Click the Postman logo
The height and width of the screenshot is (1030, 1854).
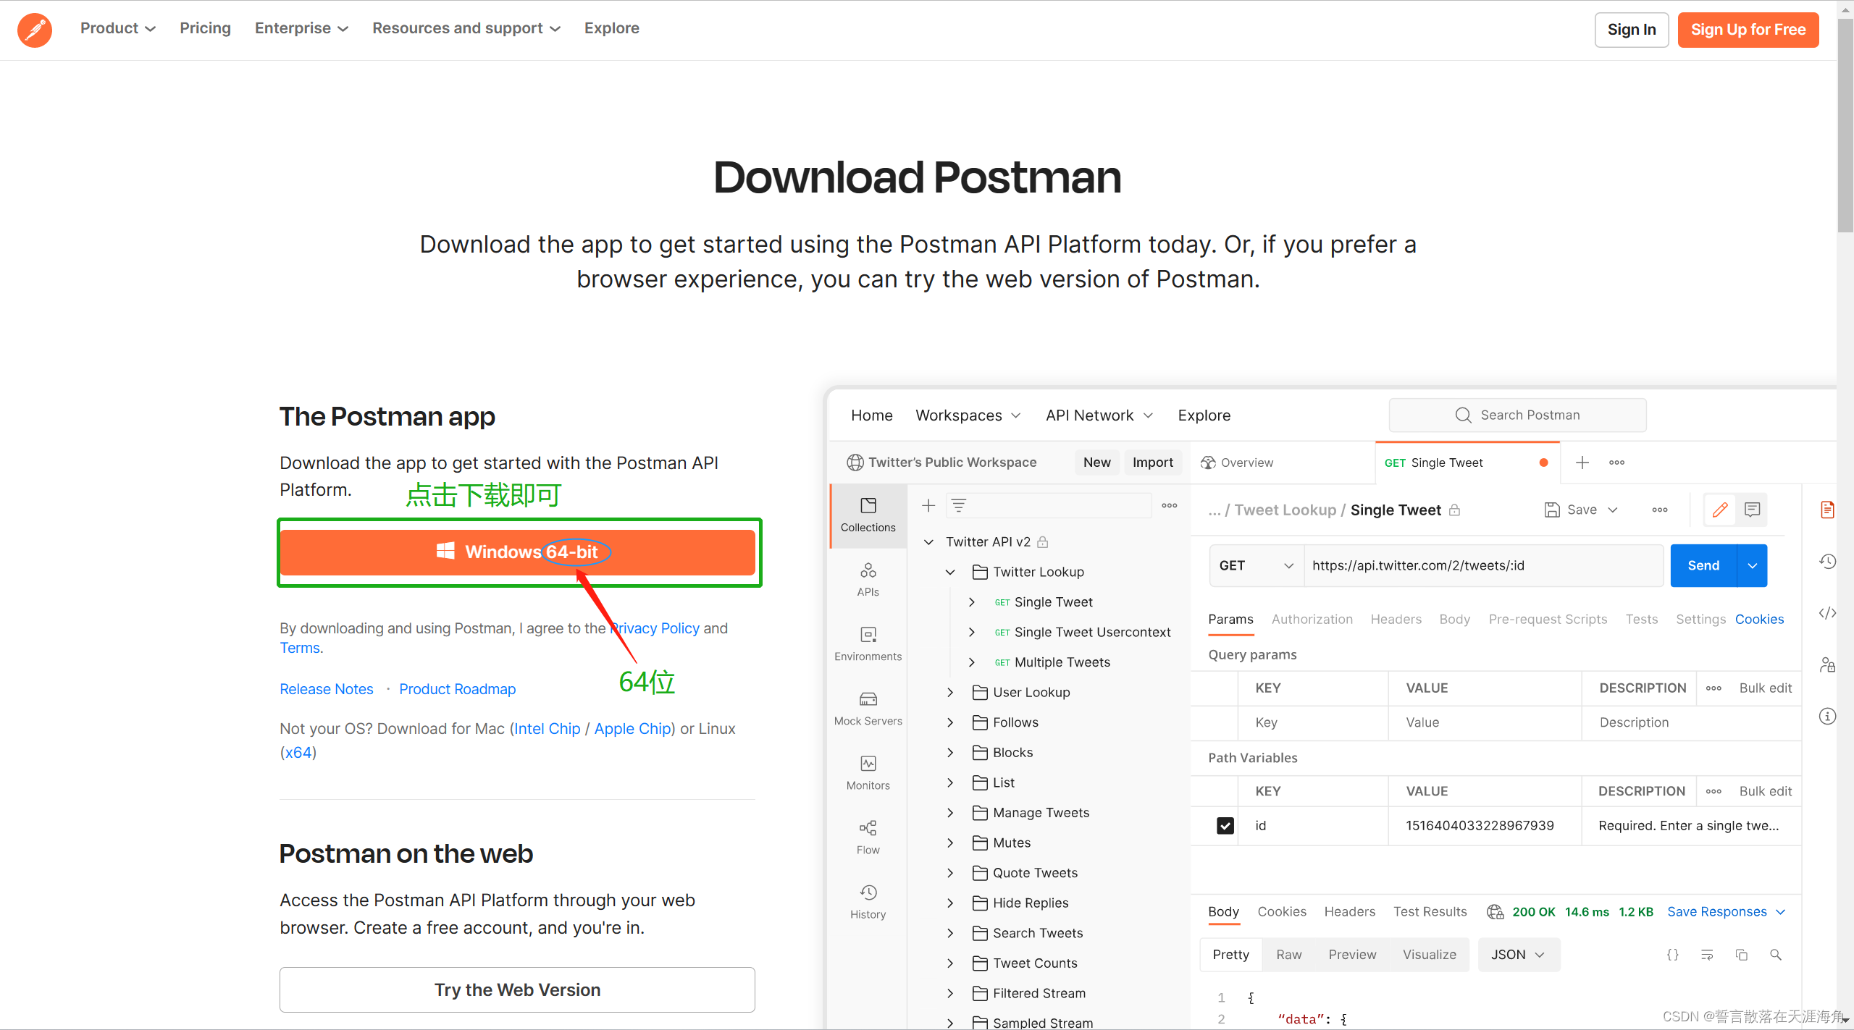tap(34, 30)
